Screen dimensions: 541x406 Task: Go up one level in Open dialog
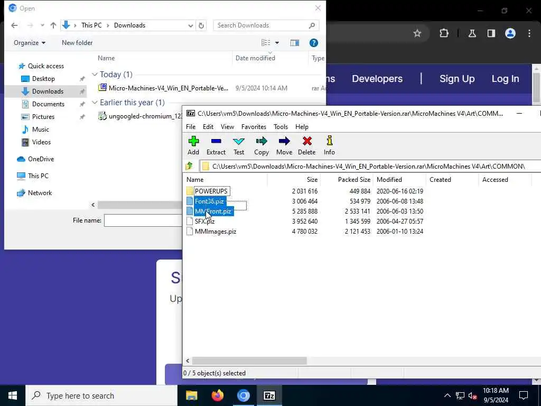(x=53, y=25)
